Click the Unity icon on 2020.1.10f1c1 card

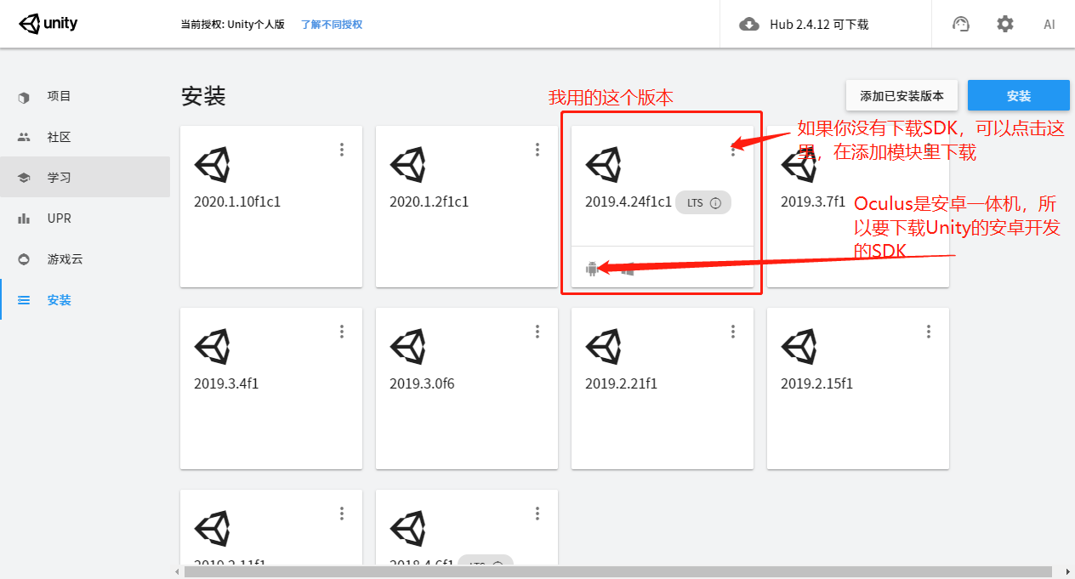point(212,165)
